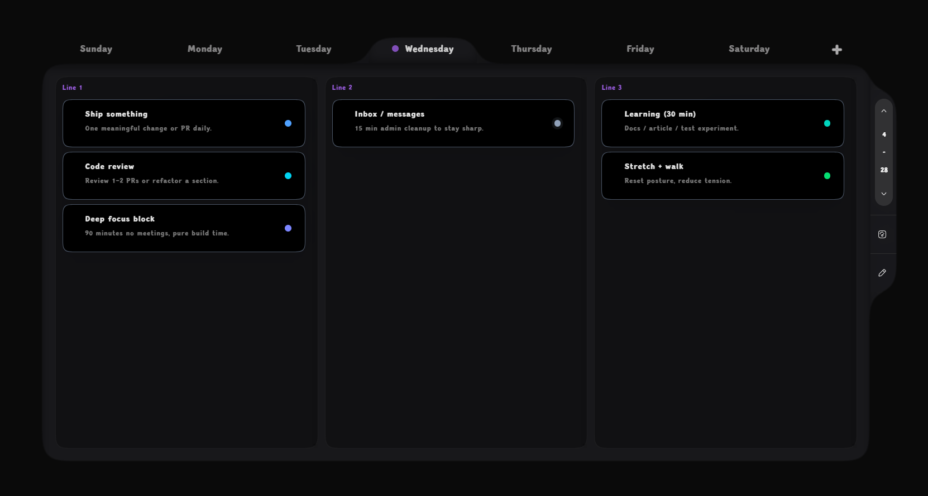This screenshot has width=928, height=496.
Task: Click the Line 3 column header
Action: (x=611, y=88)
